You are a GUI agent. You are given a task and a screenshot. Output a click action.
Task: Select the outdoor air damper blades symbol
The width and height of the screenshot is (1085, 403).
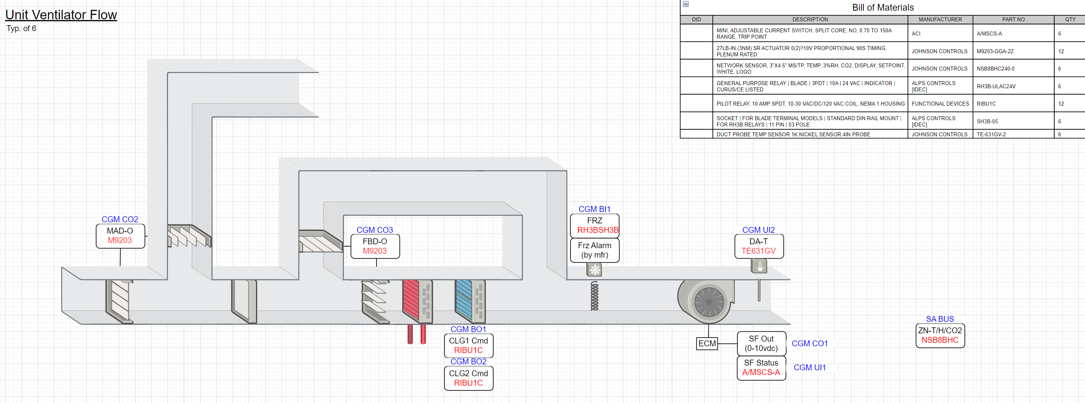point(189,238)
